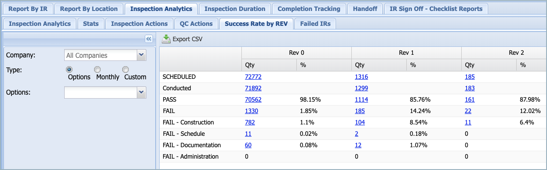Select the Monthly type radio button
The image size is (547, 170).
pyautogui.click(x=98, y=70)
